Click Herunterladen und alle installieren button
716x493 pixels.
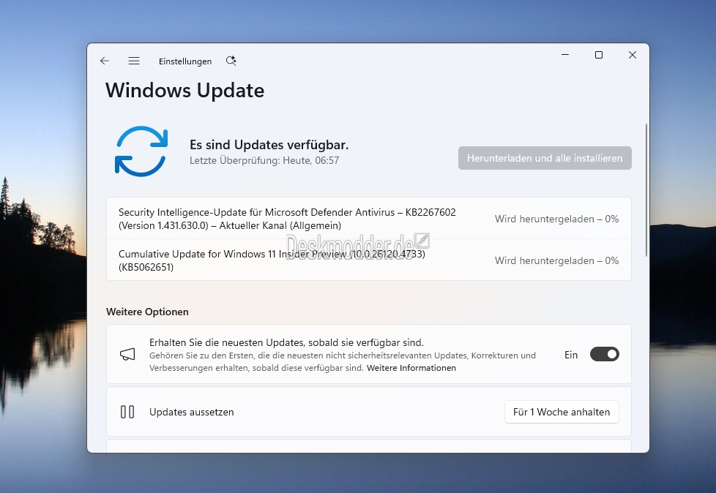pyautogui.click(x=545, y=158)
